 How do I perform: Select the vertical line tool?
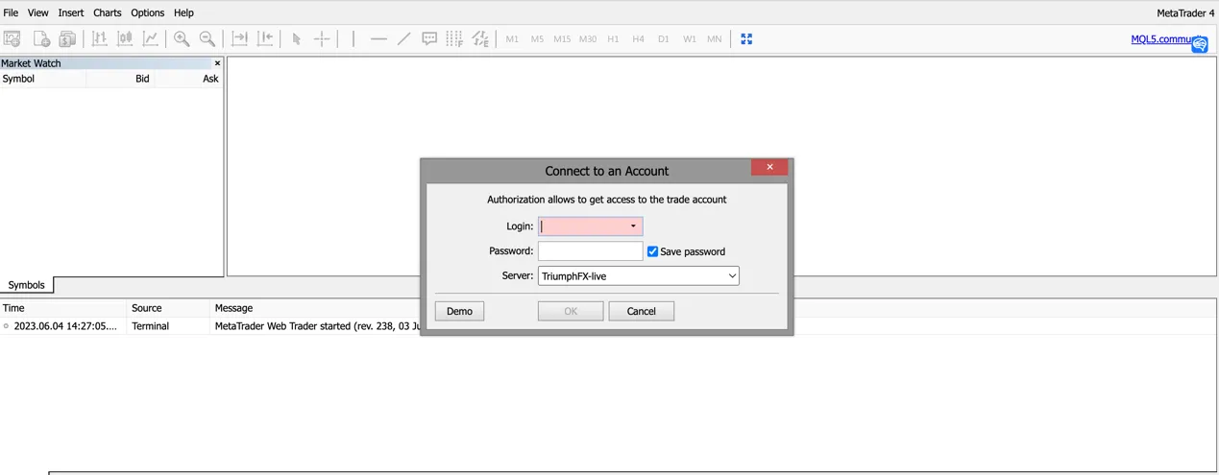(353, 39)
